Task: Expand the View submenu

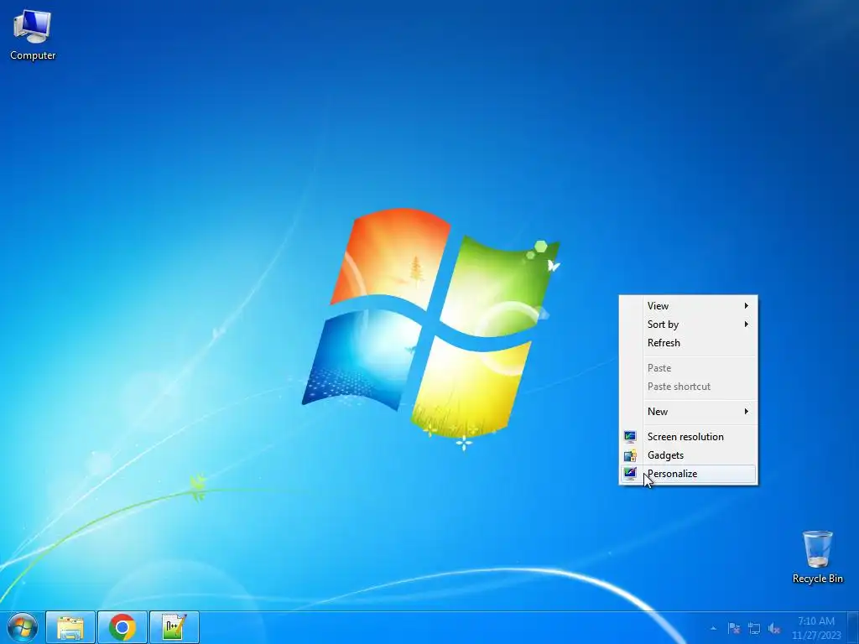Action: [x=688, y=305]
